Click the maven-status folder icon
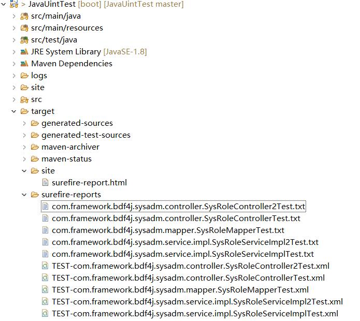Image resolution: width=360 pixels, height=321 pixels. 35,159
